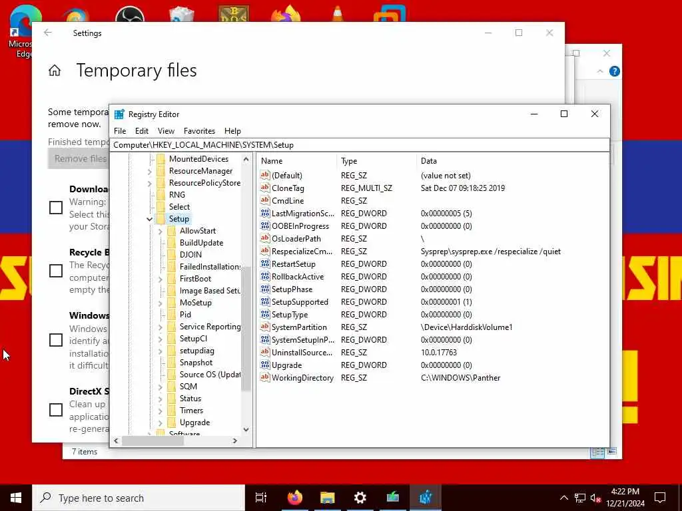Click the Snapshot folder icon
Screen dimensions: 682x511
[171, 363]
